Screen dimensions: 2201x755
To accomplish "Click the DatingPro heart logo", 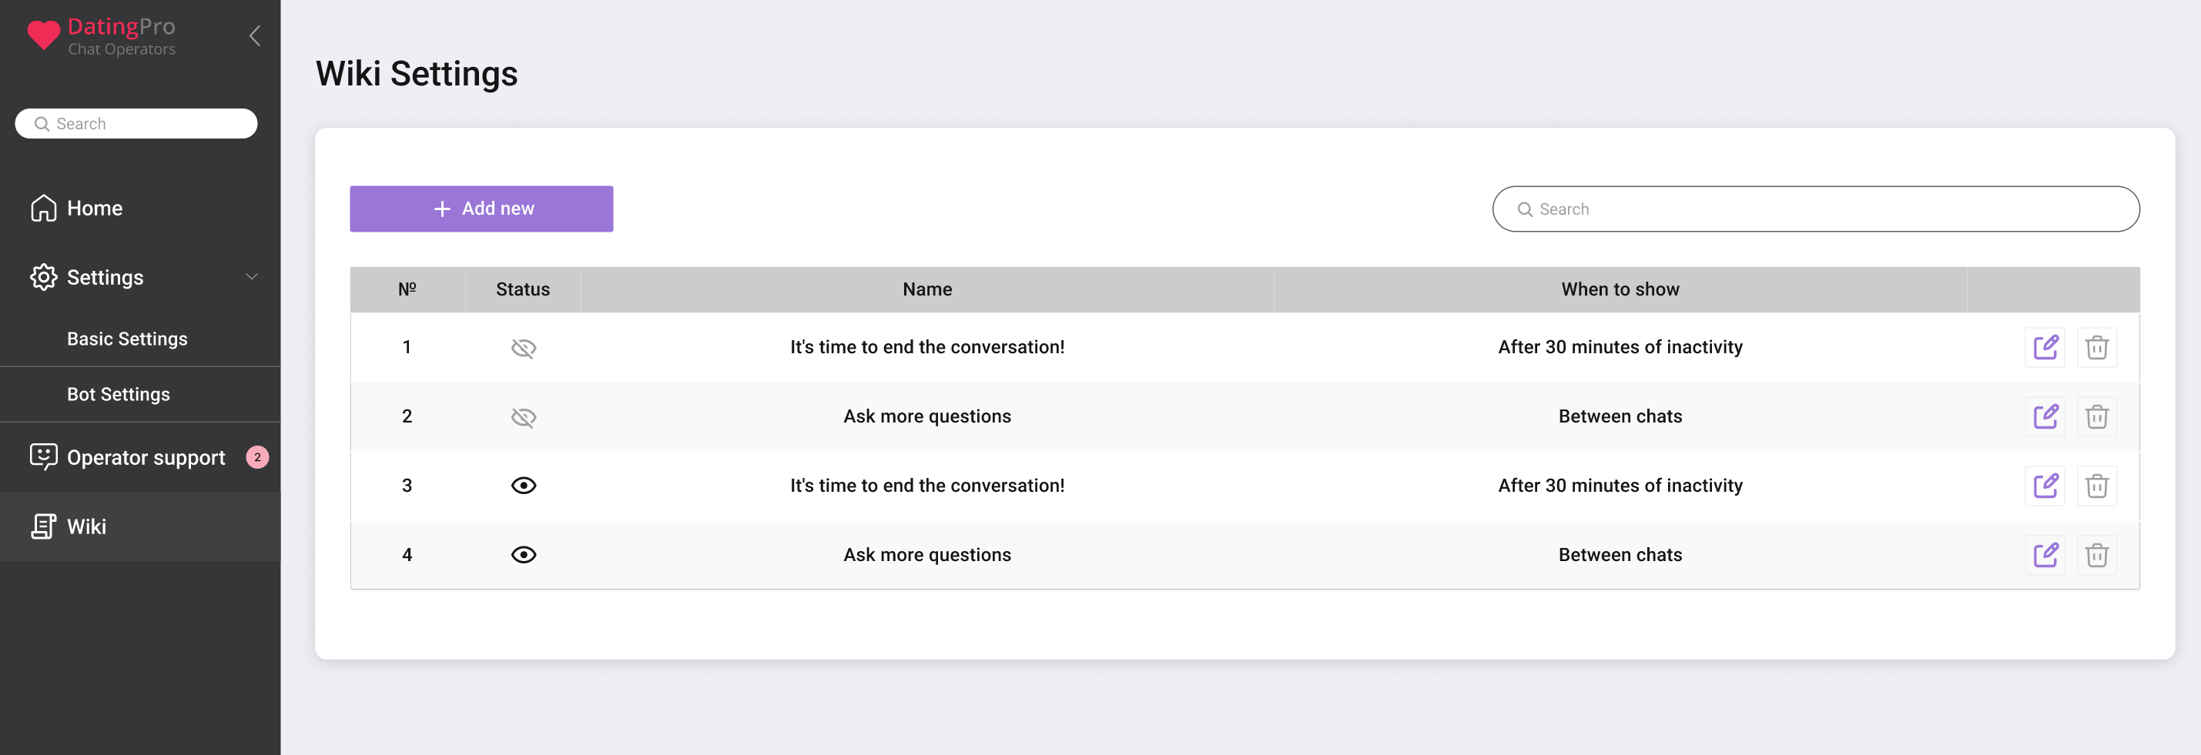I will click(42, 35).
